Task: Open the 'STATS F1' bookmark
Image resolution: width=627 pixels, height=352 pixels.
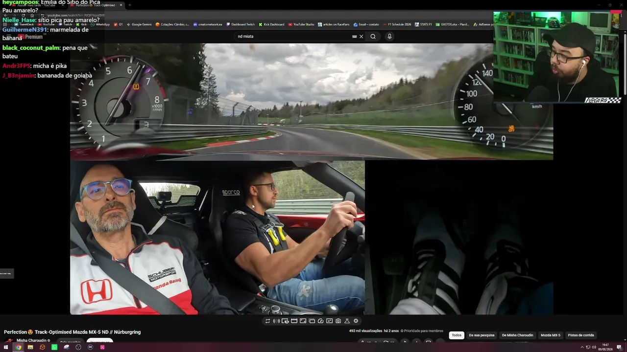Action: click(x=423, y=24)
